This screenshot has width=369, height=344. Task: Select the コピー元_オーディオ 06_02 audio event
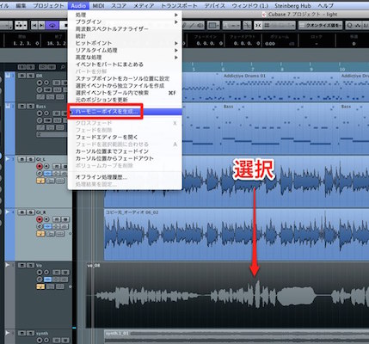pyautogui.click(x=237, y=235)
